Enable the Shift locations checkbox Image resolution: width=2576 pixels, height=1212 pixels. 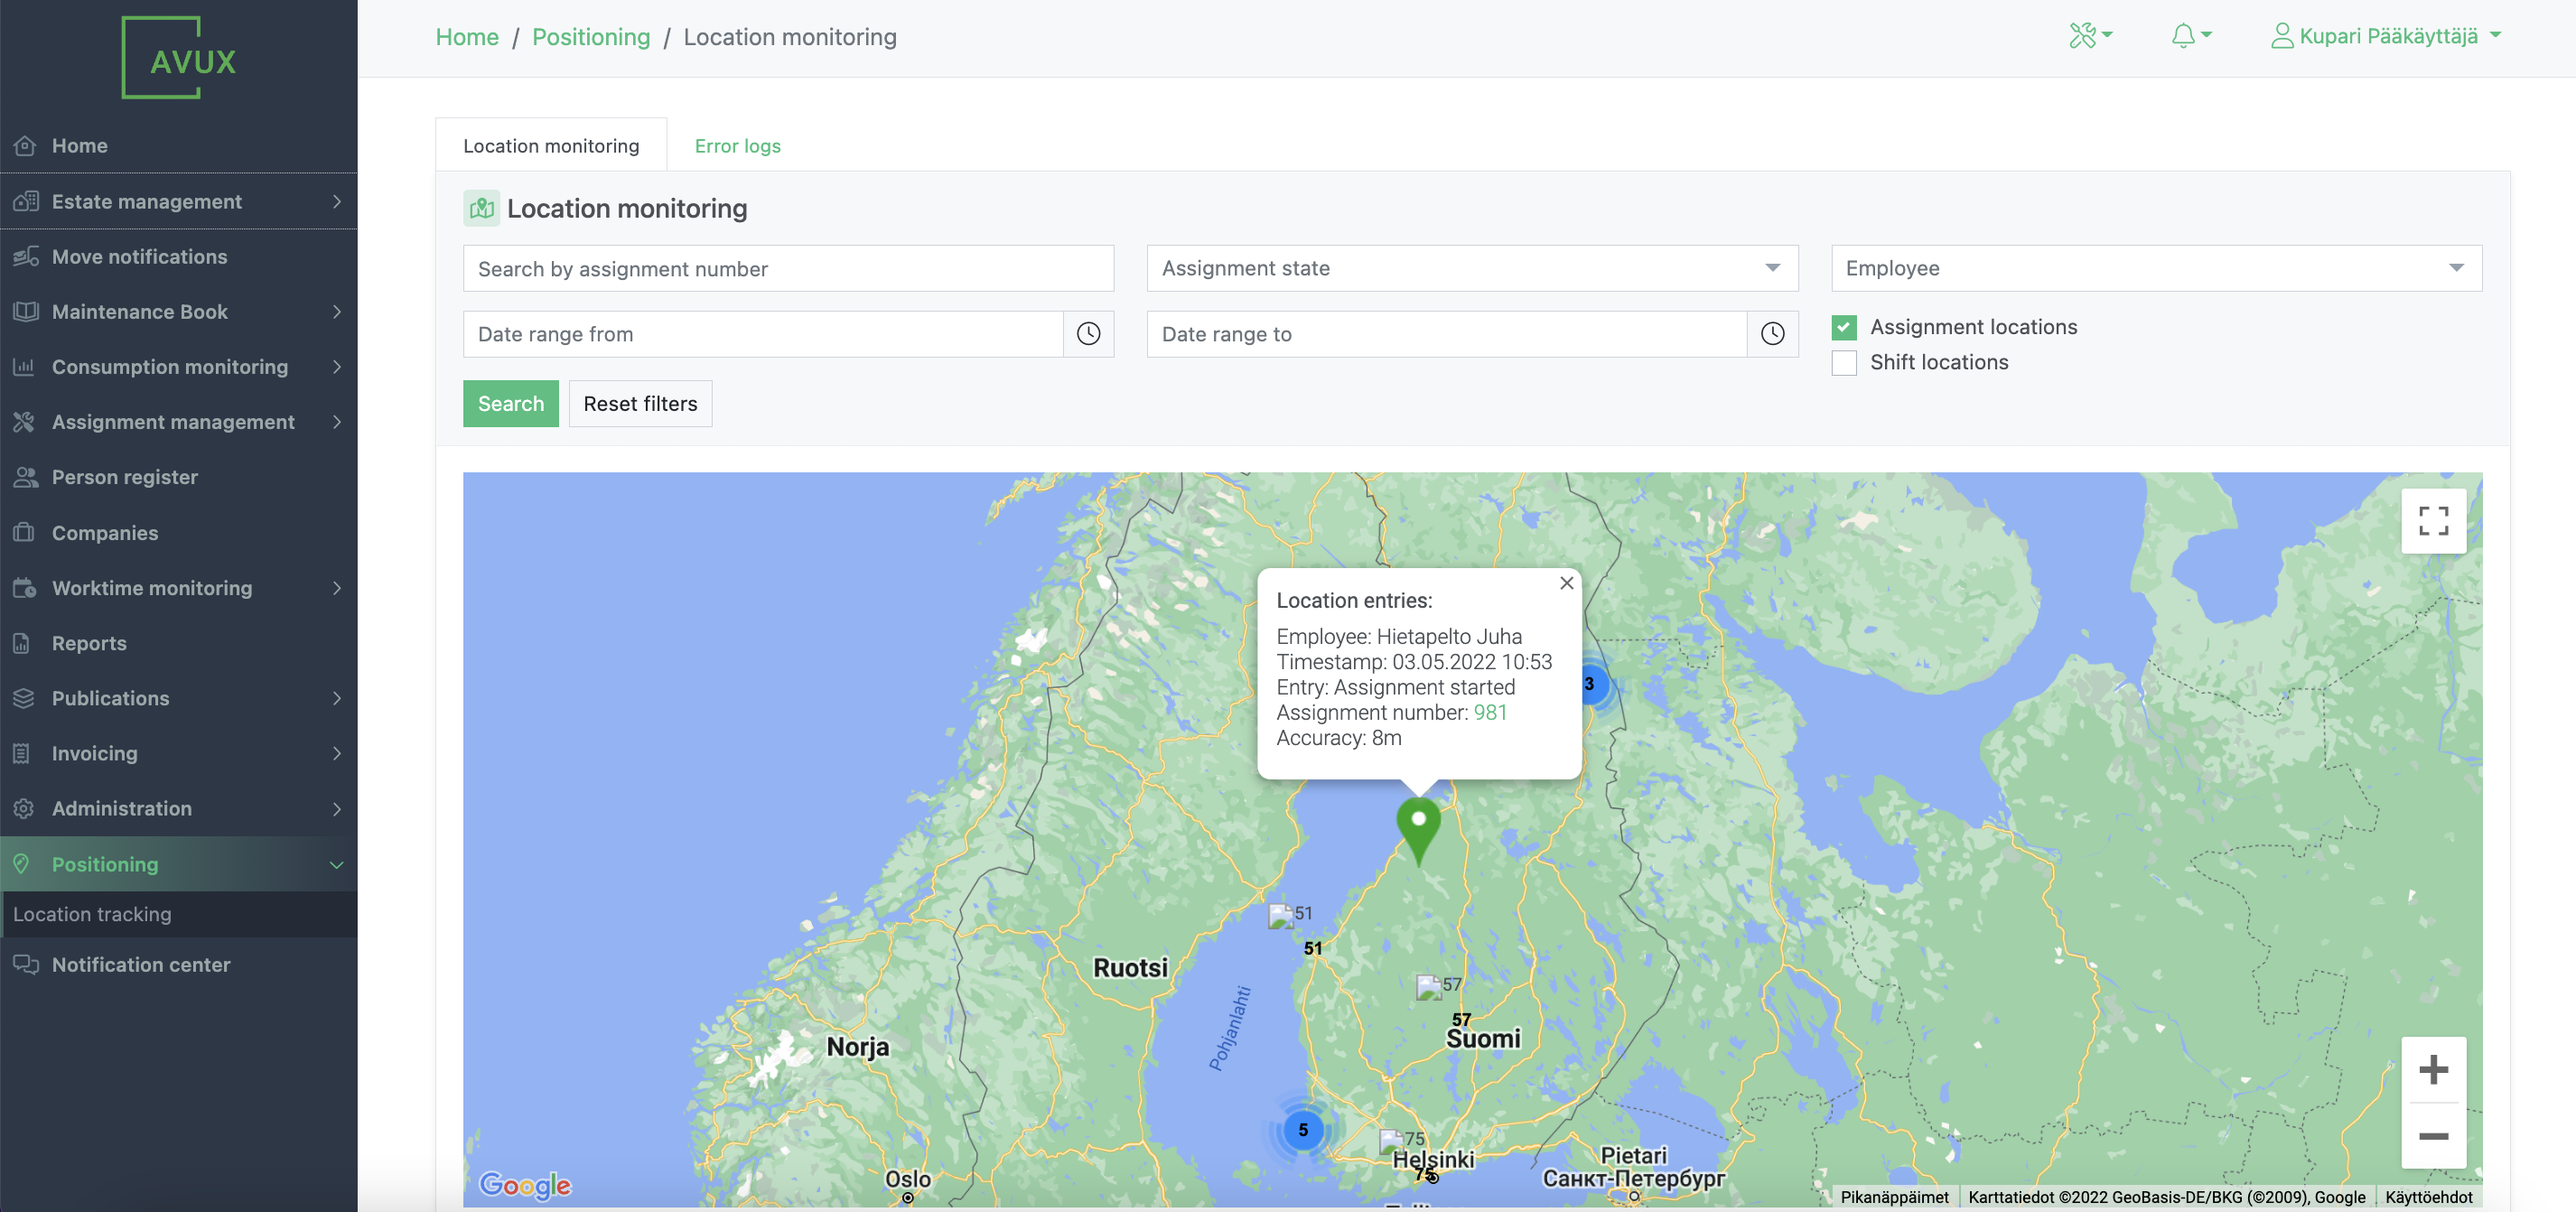coord(1843,362)
